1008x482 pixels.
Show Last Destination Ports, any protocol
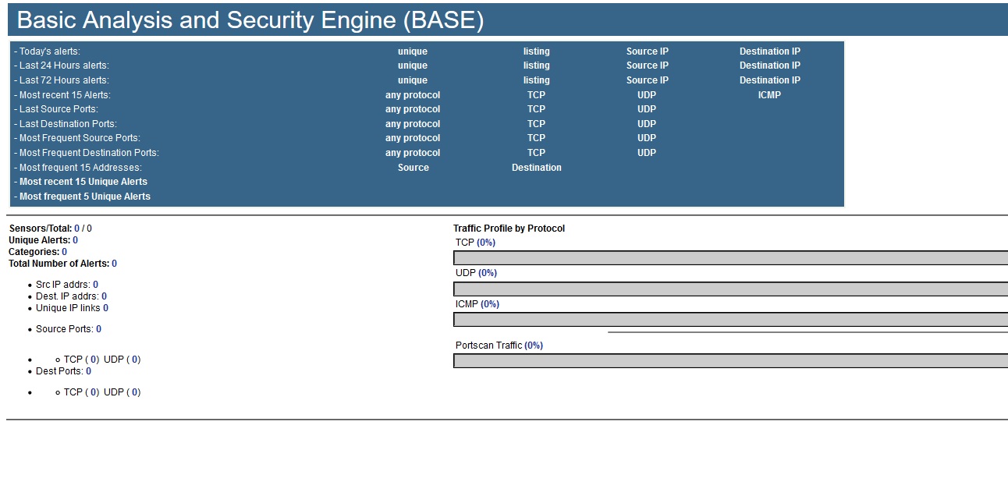coord(413,124)
